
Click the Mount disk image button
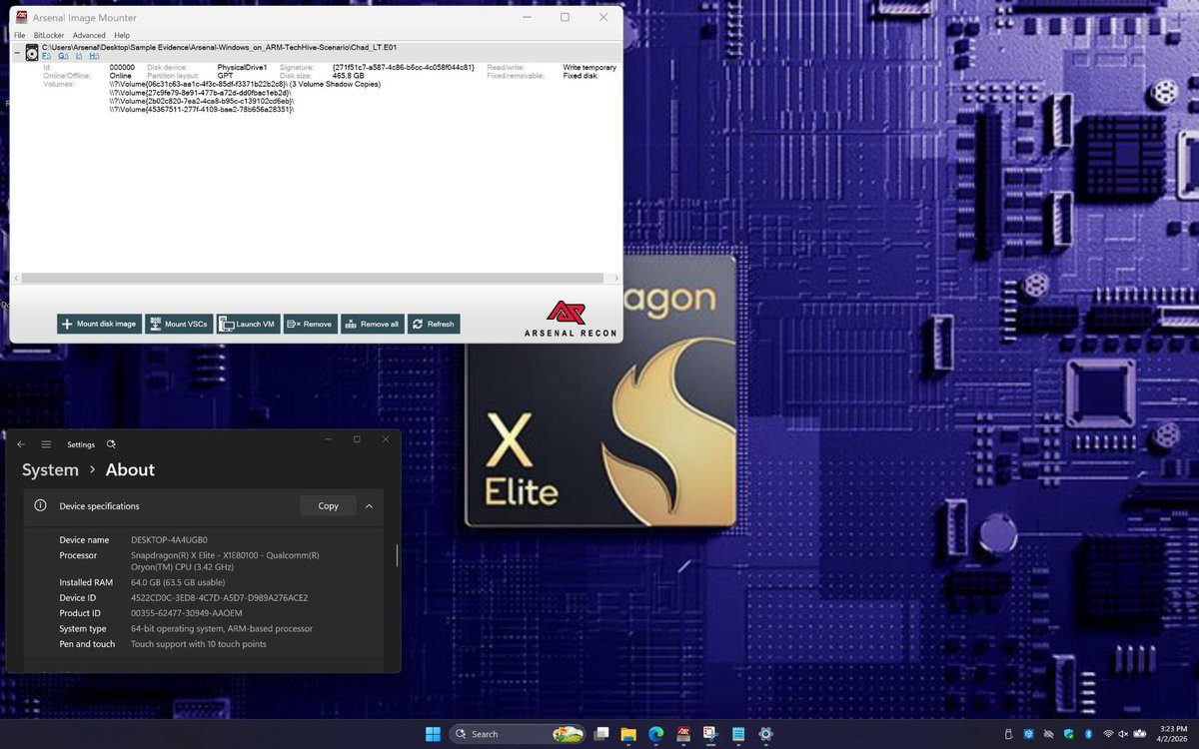point(99,324)
